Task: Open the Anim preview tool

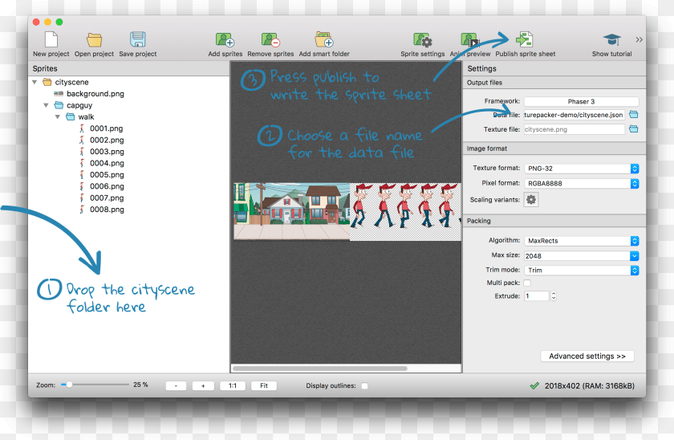Action: (469, 40)
